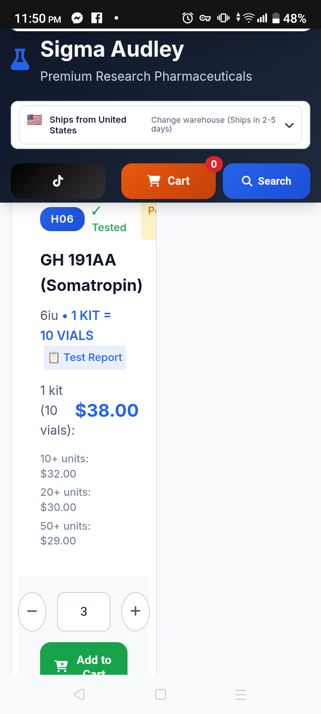This screenshot has width=321, height=714.
Task: Tap the magnifying glass search icon
Action: coord(247,181)
